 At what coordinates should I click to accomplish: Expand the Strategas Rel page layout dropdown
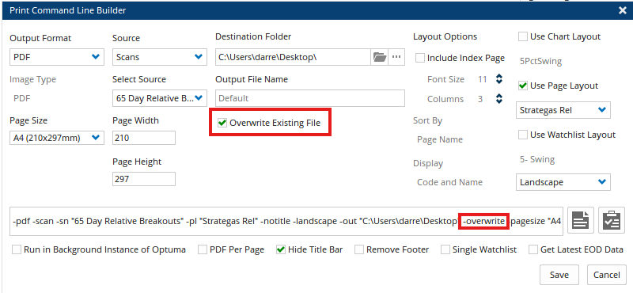tap(563, 110)
